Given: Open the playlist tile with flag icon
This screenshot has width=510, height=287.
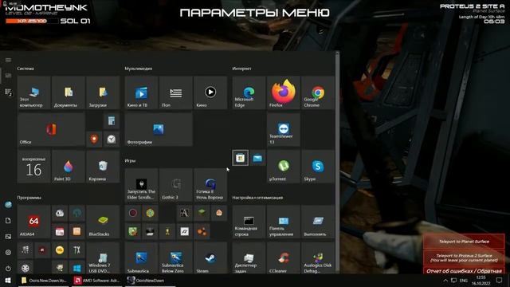Looking at the screenshot, I should pos(176,92).
